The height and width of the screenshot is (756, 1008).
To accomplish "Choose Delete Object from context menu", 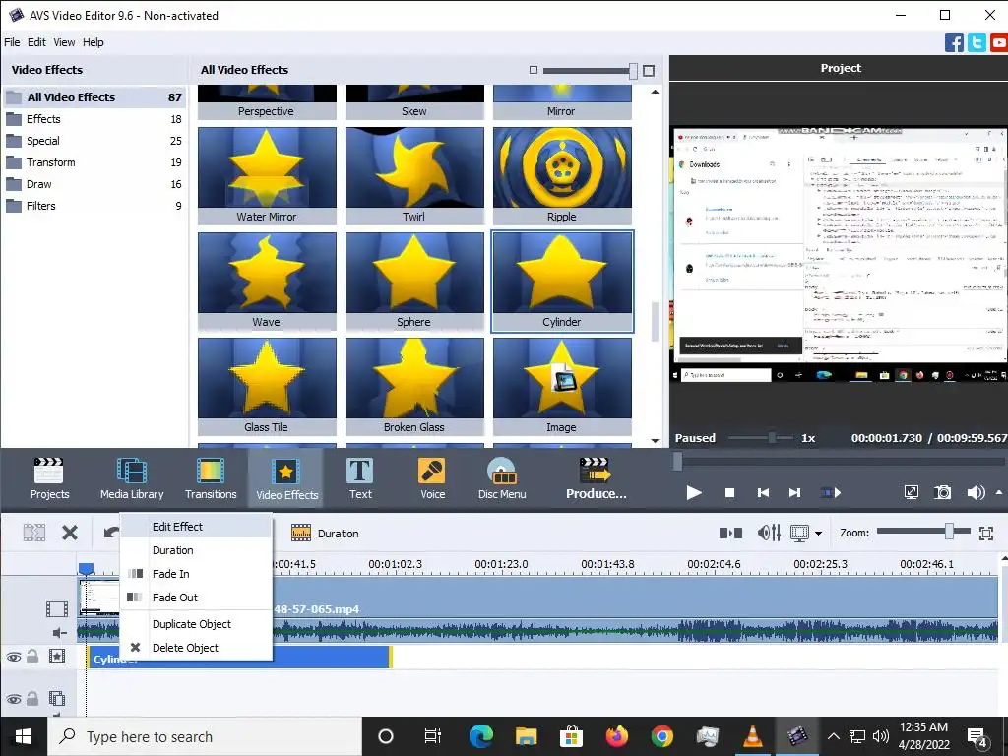I will pyautogui.click(x=196, y=648).
